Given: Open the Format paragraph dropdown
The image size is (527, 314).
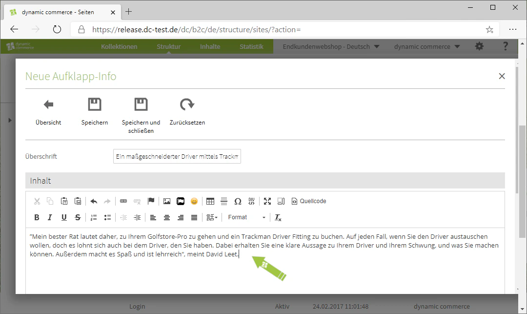Looking at the screenshot, I should coord(246,217).
